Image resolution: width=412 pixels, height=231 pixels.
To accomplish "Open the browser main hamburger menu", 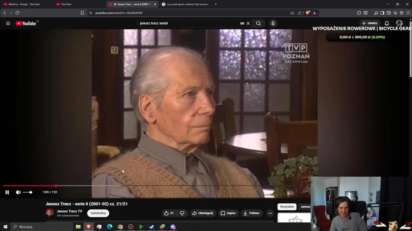I will [x=408, y=13].
